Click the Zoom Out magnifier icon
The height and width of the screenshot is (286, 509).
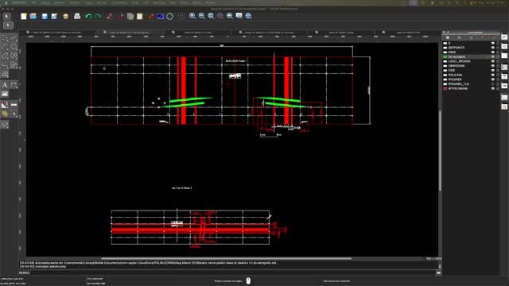(x=201, y=16)
